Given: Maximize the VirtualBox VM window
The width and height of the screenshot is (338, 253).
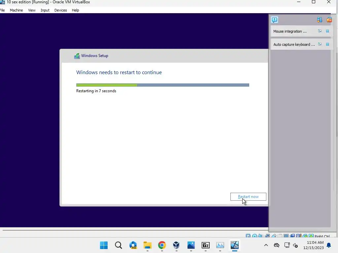Looking at the screenshot, I should coord(314,2).
